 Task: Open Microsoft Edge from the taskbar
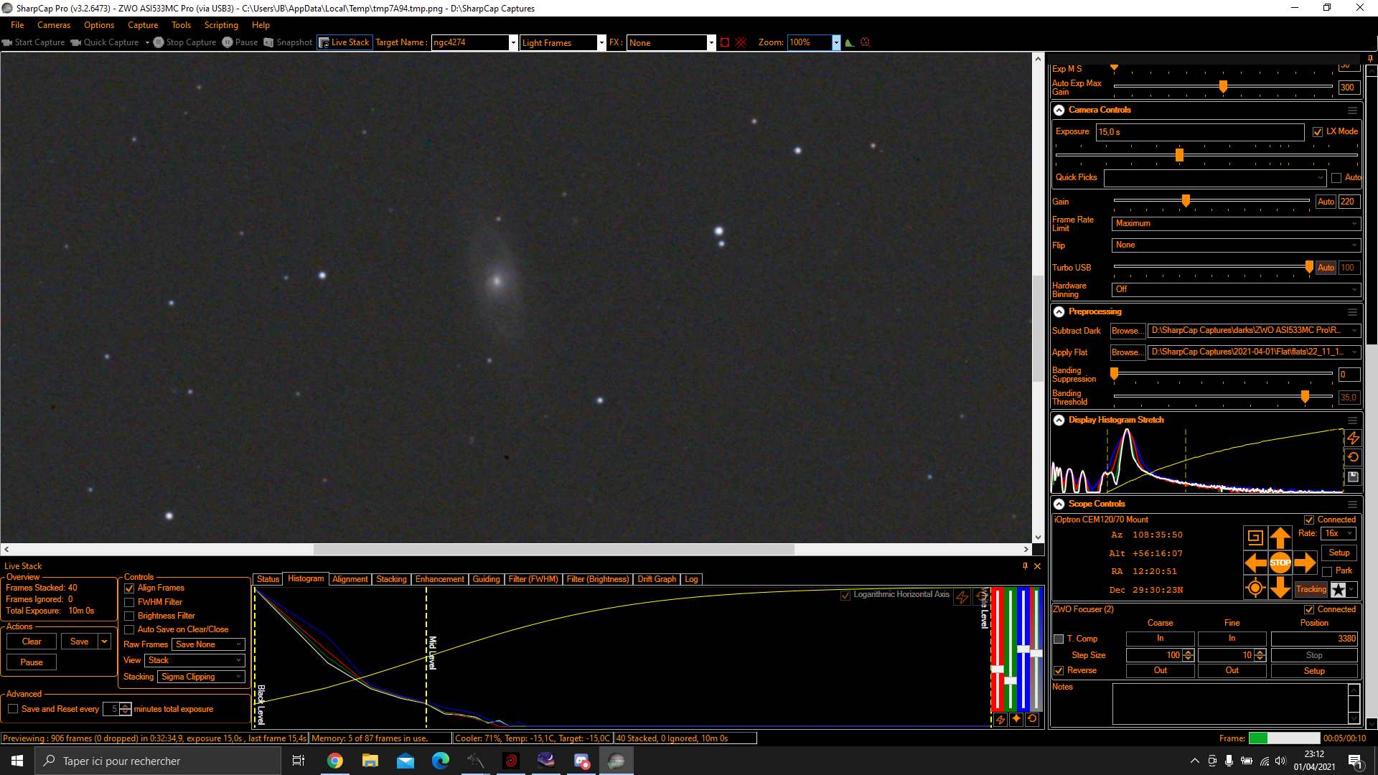pyautogui.click(x=441, y=761)
